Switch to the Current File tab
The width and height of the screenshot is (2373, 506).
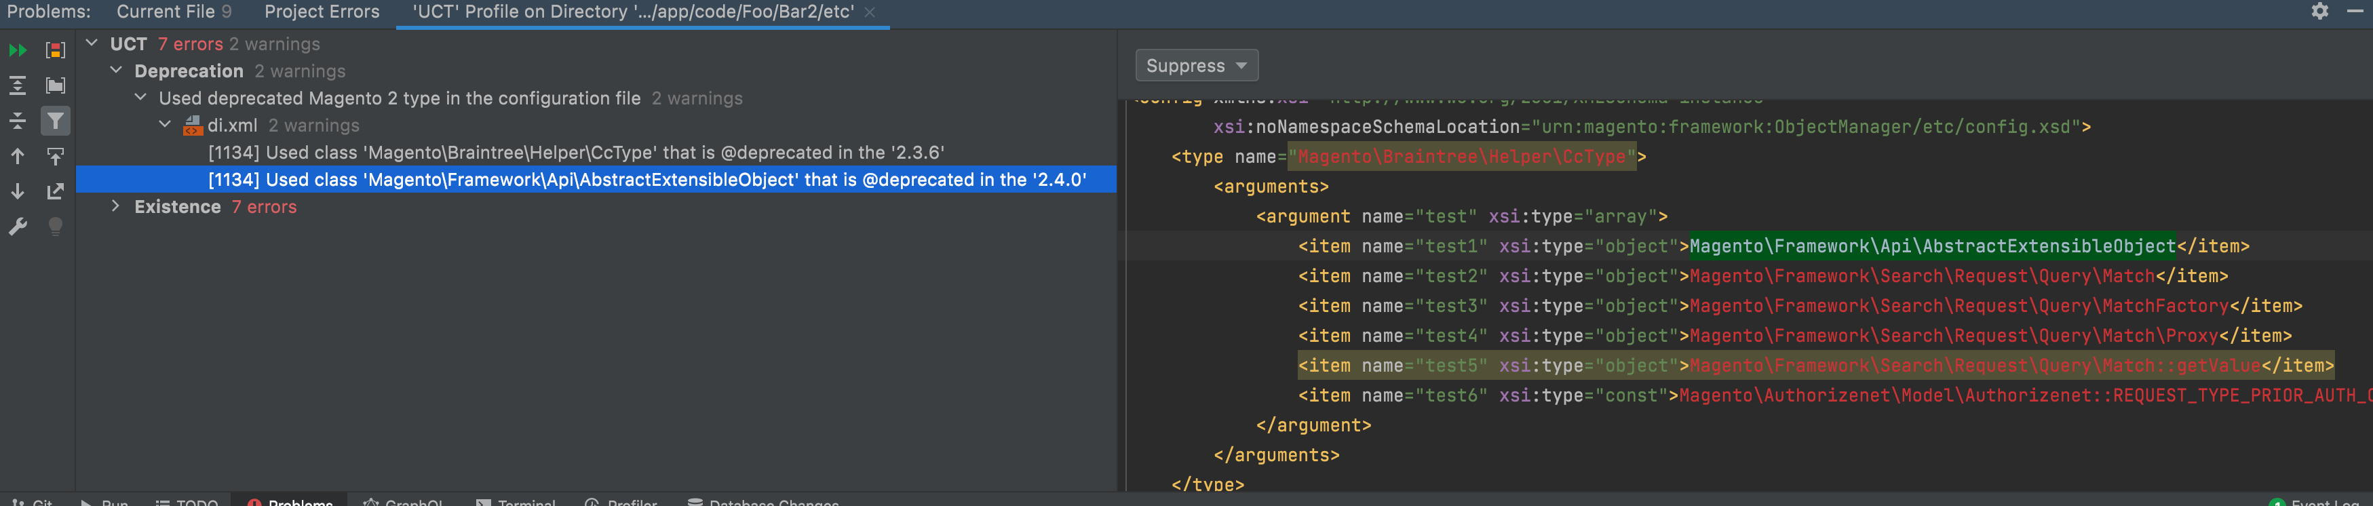coord(173,12)
